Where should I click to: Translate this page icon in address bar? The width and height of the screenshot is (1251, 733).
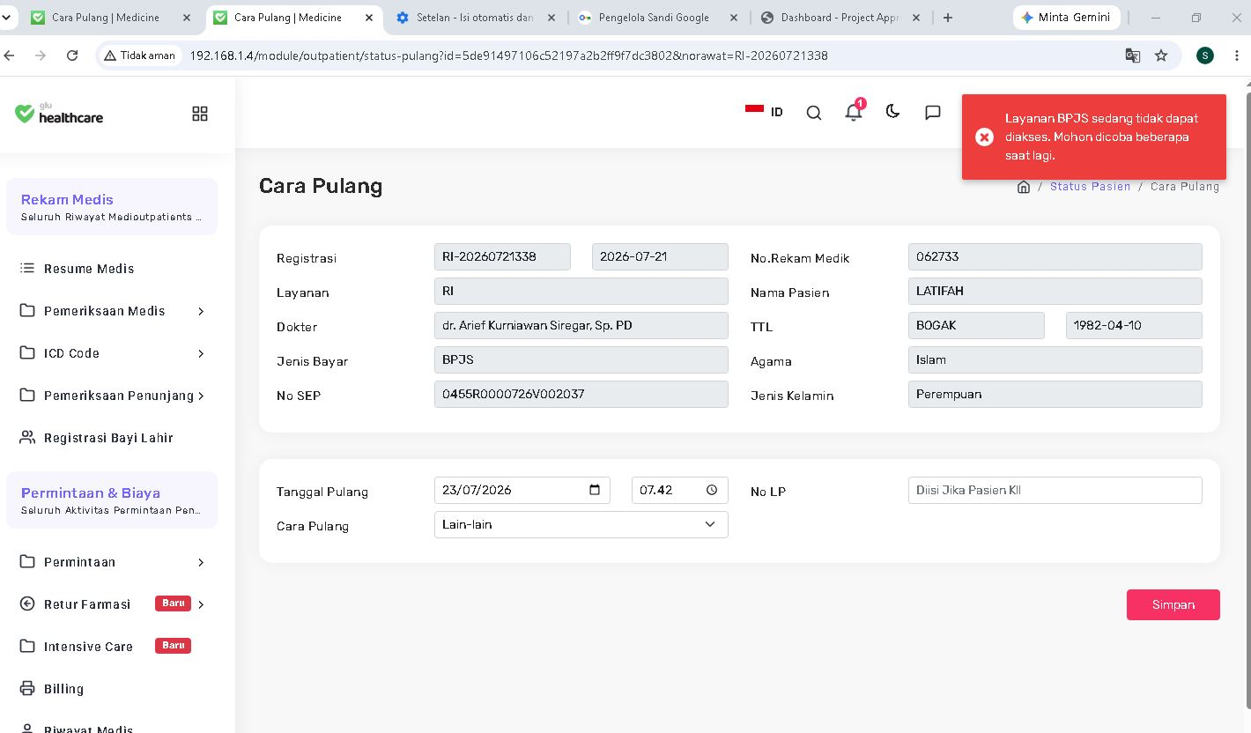(1133, 56)
